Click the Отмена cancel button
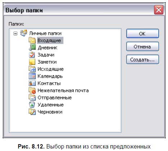Viewport: 168px width, 151px height. tap(142, 46)
